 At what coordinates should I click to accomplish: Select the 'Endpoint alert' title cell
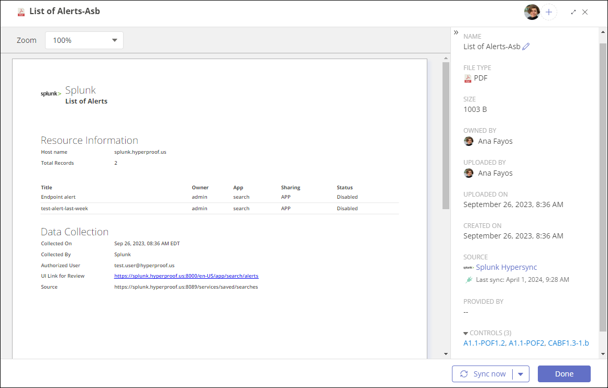pyautogui.click(x=58, y=197)
